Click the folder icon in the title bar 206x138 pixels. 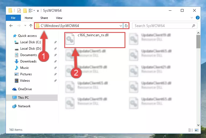(10, 10)
